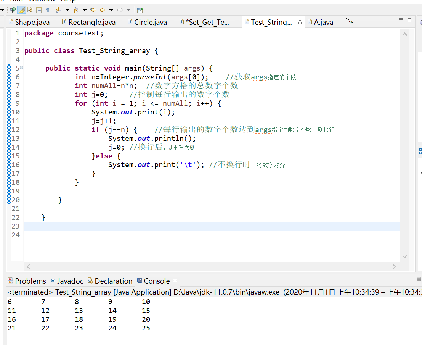
Task: Toggle Block Selection mode
Action: click(39, 10)
